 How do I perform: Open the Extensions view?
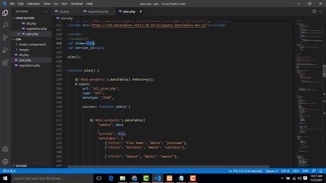[x=5, y=63]
